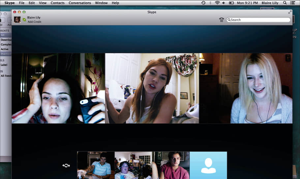This screenshot has height=179, width=300.
Task: Select the dark-haired girl holding phone video
Action: point(58,88)
